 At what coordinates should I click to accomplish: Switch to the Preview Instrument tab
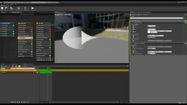click(x=146, y=12)
